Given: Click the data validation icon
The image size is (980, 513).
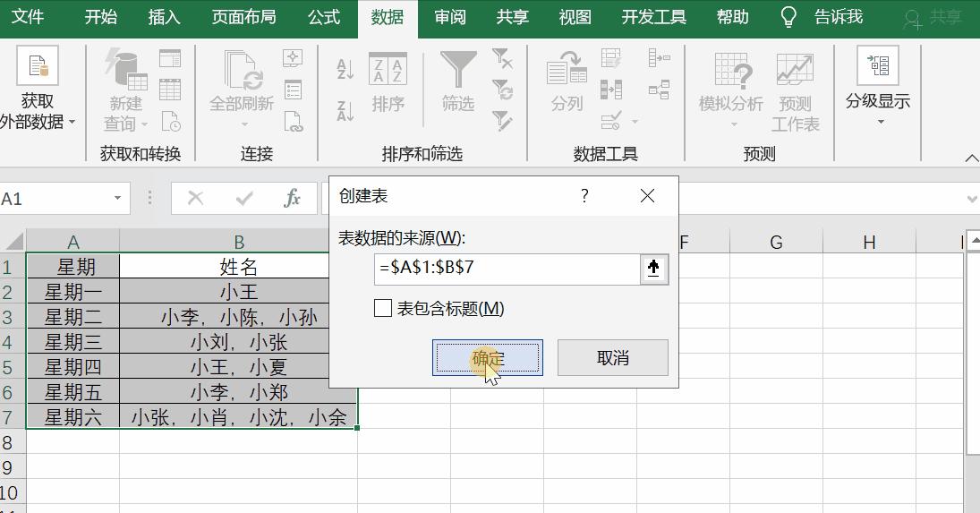Looking at the screenshot, I should (x=610, y=120).
